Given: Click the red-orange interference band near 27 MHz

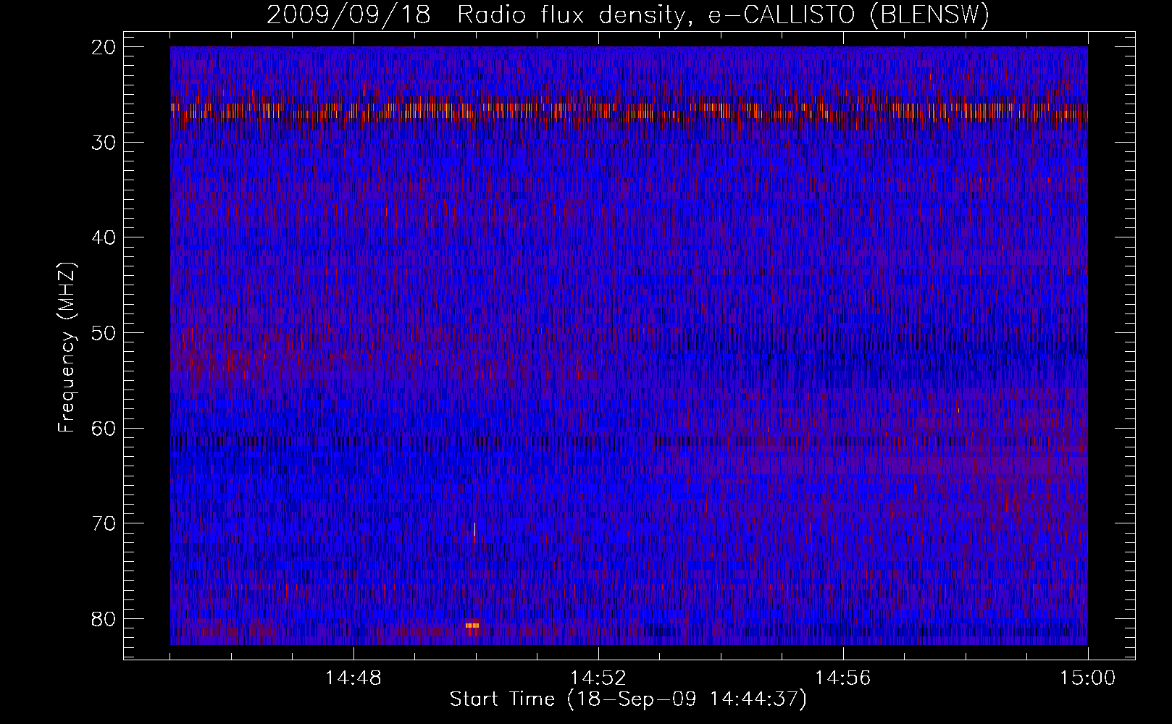Looking at the screenshot, I should point(629,111).
